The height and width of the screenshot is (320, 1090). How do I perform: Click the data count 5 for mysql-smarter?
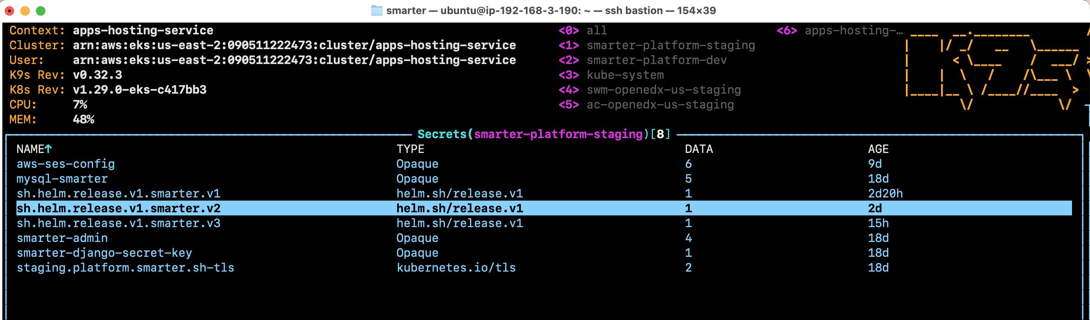(688, 179)
